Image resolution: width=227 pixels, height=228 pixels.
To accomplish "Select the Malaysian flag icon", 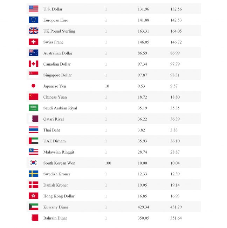I will click(33, 152).
